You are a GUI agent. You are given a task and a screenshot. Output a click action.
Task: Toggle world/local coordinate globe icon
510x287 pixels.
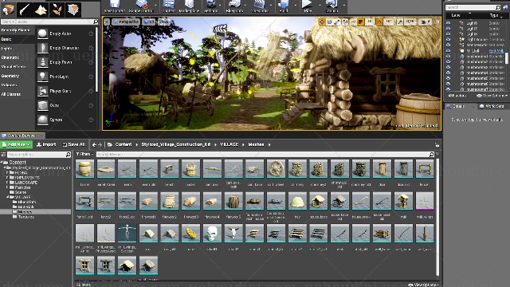(x=345, y=22)
